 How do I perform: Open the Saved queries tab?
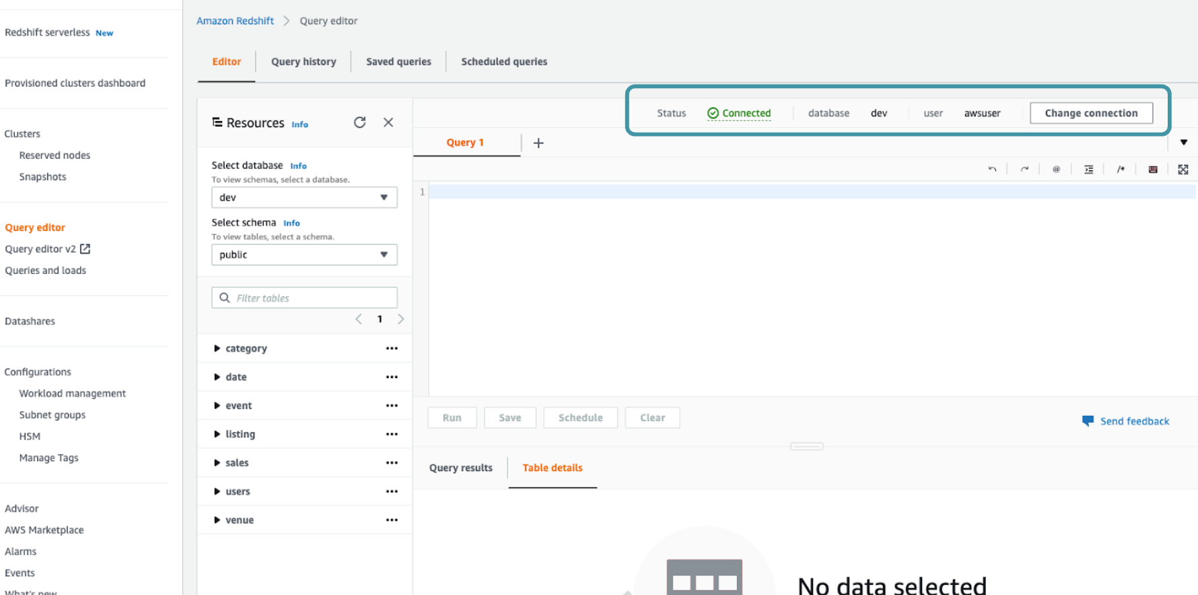tap(398, 61)
